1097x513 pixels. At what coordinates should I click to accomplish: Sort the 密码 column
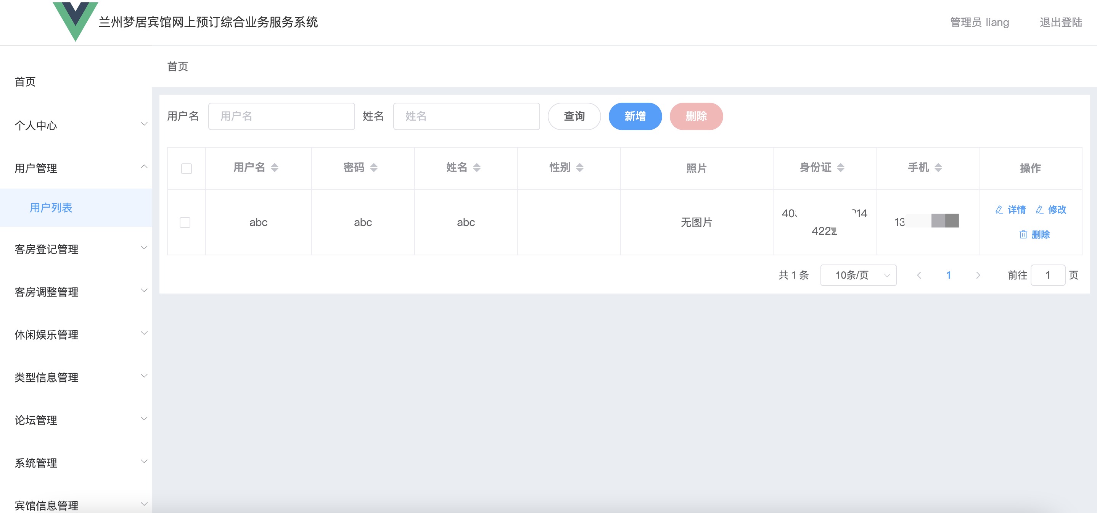coord(373,168)
